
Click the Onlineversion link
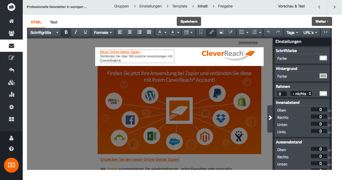(x=248, y=42)
